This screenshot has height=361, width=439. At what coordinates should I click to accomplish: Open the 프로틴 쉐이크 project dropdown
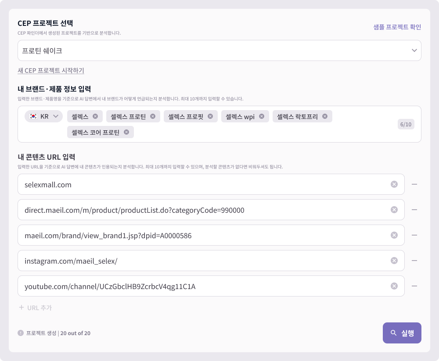[x=219, y=50]
